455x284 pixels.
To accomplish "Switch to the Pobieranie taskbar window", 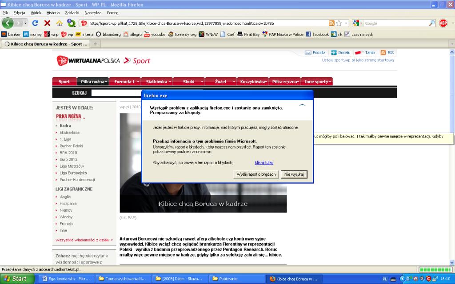I will click(237, 279).
